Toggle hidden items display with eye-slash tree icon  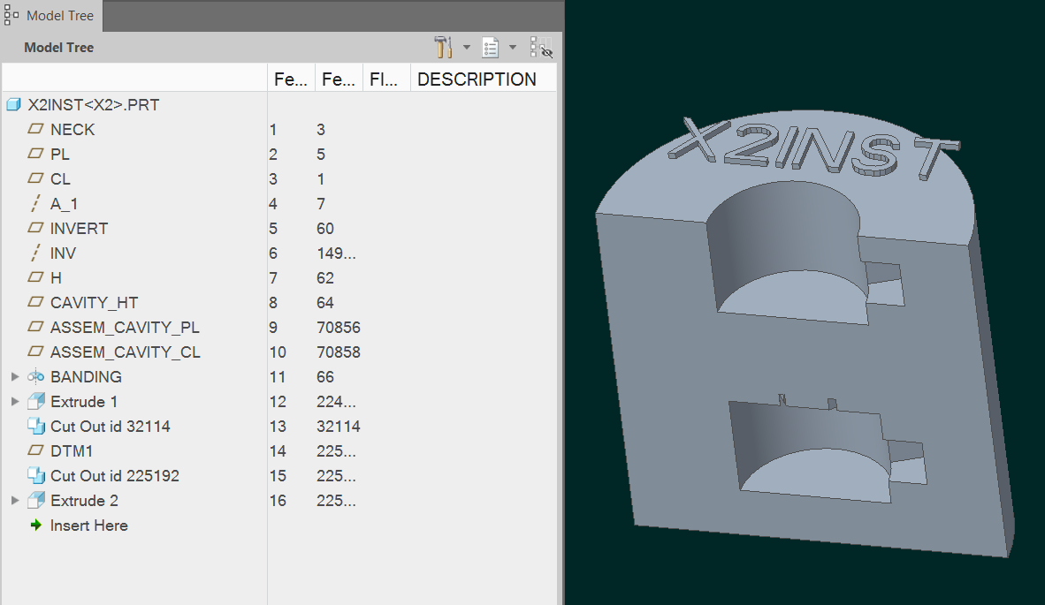(542, 49)
